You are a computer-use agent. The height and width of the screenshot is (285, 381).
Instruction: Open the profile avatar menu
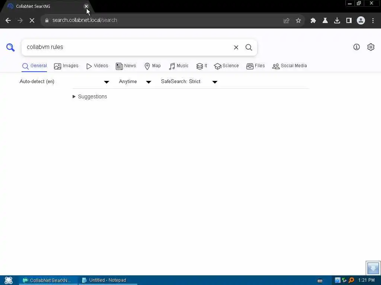coord(361,21)
